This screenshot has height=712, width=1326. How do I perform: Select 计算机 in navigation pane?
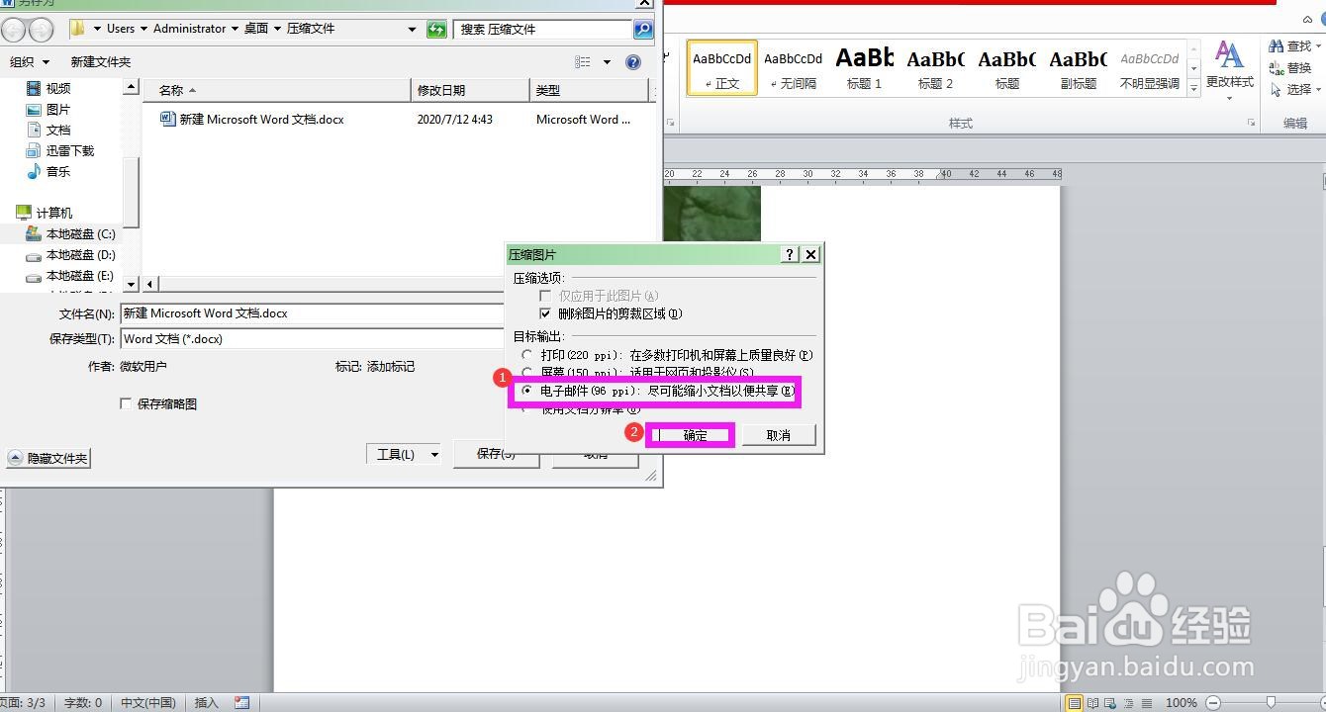point(45,213)
